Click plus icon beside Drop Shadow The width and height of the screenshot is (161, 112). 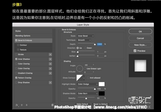(50, 82)
